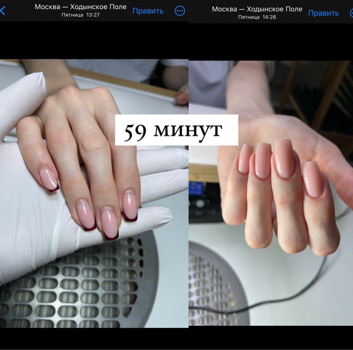Viewport: 353px width, 350px height.
Task: Tap Москва — Ходынское Поле title above 13:27
Action: pos(80,7)
